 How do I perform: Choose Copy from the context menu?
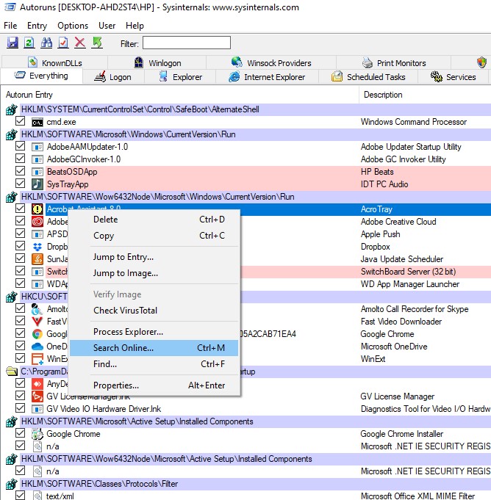coord(154,236)
